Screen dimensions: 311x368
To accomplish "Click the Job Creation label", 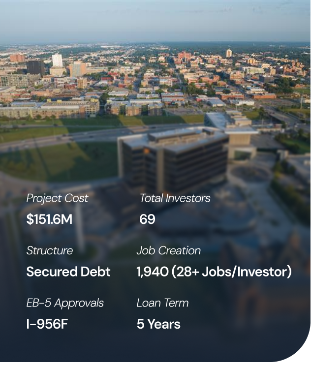I will point(168,250).
